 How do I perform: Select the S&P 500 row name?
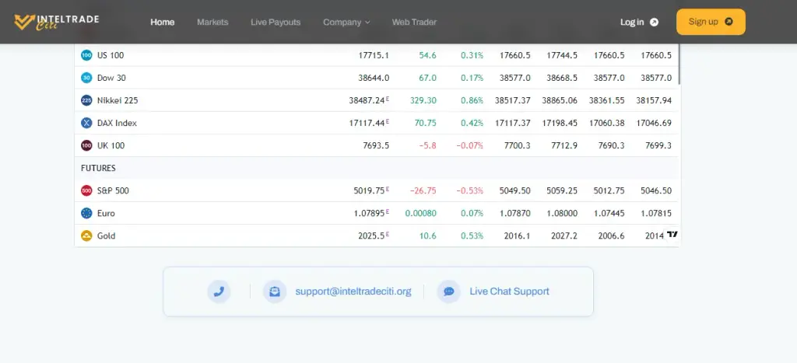coord(113,191)
